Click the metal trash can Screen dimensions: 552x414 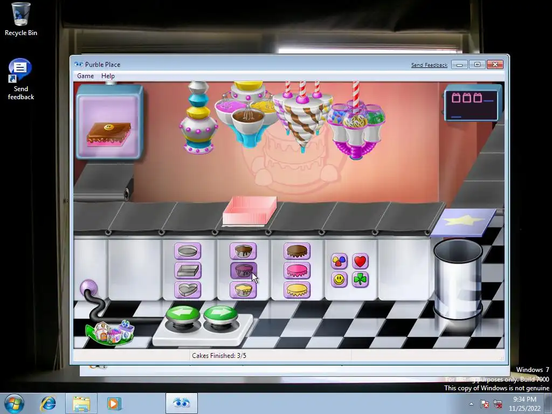458,279
